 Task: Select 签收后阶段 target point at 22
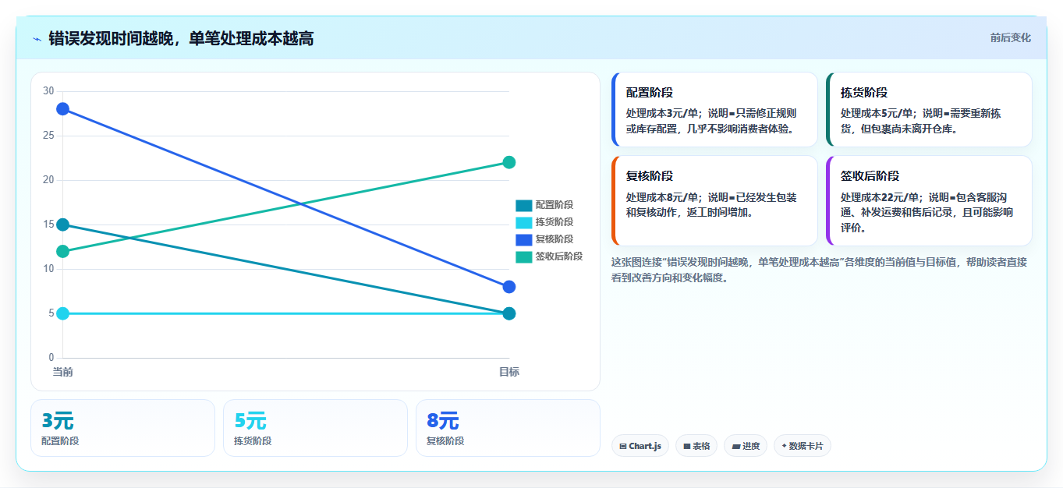click(509, 162)
